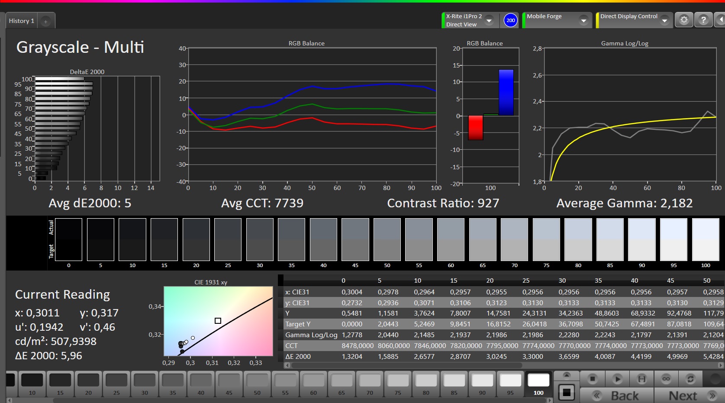Click the black pattern window icon
This screenshot has height=403, width=725.
point(566,393)
